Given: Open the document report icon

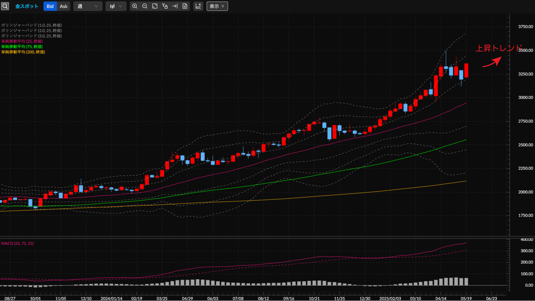Looking at the screenshot, I should coord(185,6).
